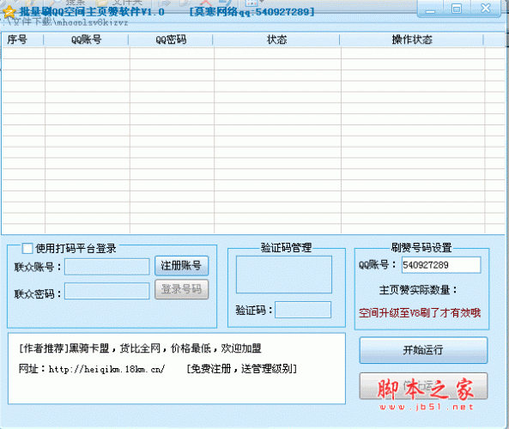Click the 联众密码 input field

107,291
